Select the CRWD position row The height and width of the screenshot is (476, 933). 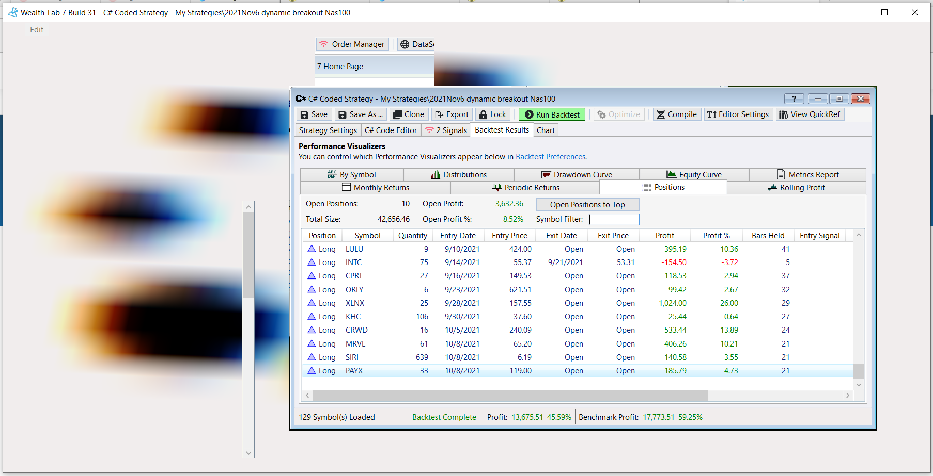pyautogui.click(x=578, y=330)
